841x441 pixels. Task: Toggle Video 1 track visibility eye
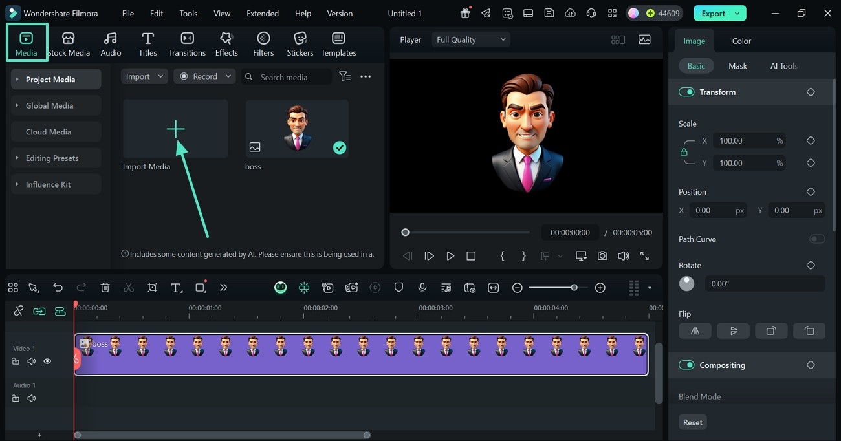click(x=47, y=361)
